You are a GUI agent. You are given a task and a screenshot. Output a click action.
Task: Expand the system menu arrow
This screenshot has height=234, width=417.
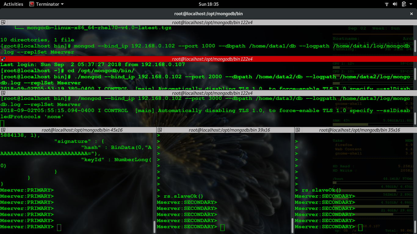tap(411, 4)
